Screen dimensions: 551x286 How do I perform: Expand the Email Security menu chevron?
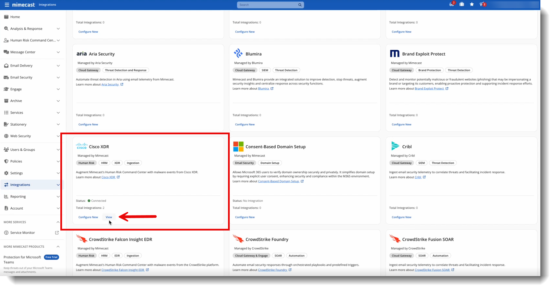click(58, 78)
